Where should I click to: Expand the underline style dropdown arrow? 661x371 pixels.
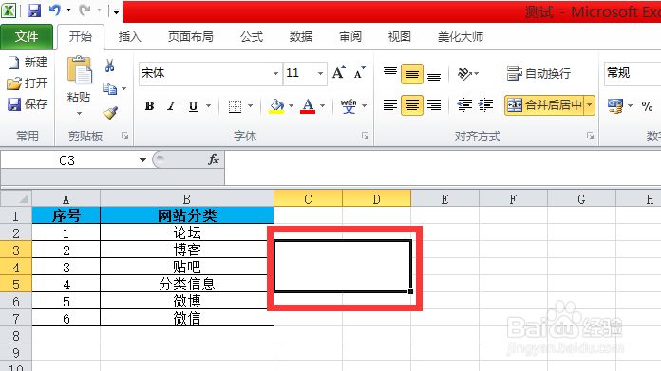(208, 106)
